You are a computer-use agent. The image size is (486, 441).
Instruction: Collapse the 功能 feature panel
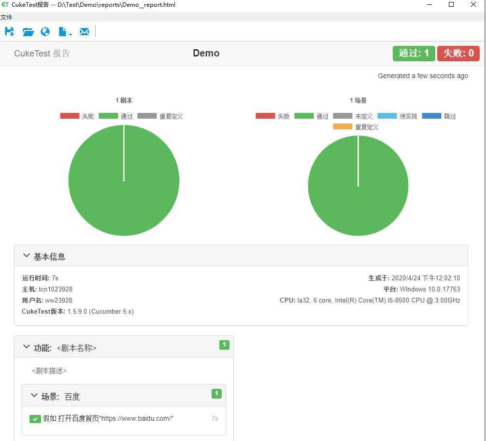tap(27, 347)
